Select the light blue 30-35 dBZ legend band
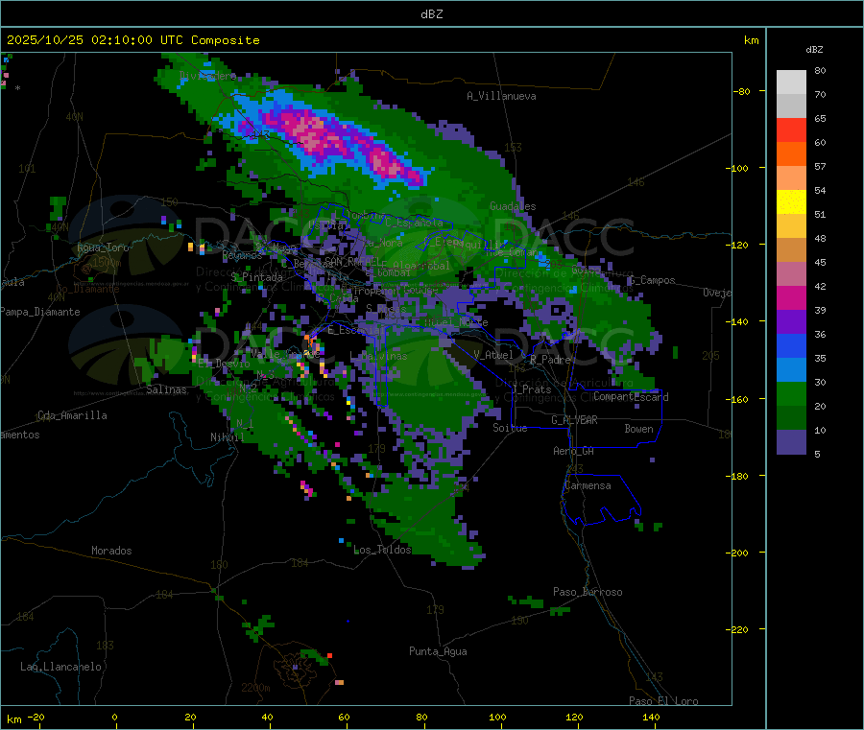 tap(791, 369)
